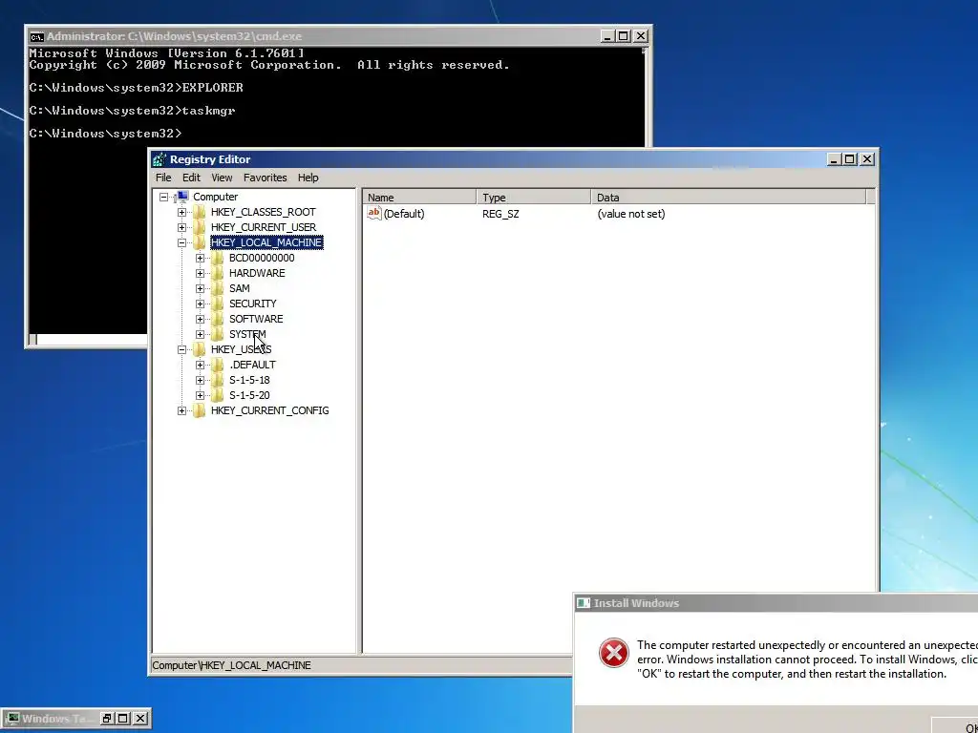
Task: Restore the minimized Task Manager window
Action: [x=107, y=719]
